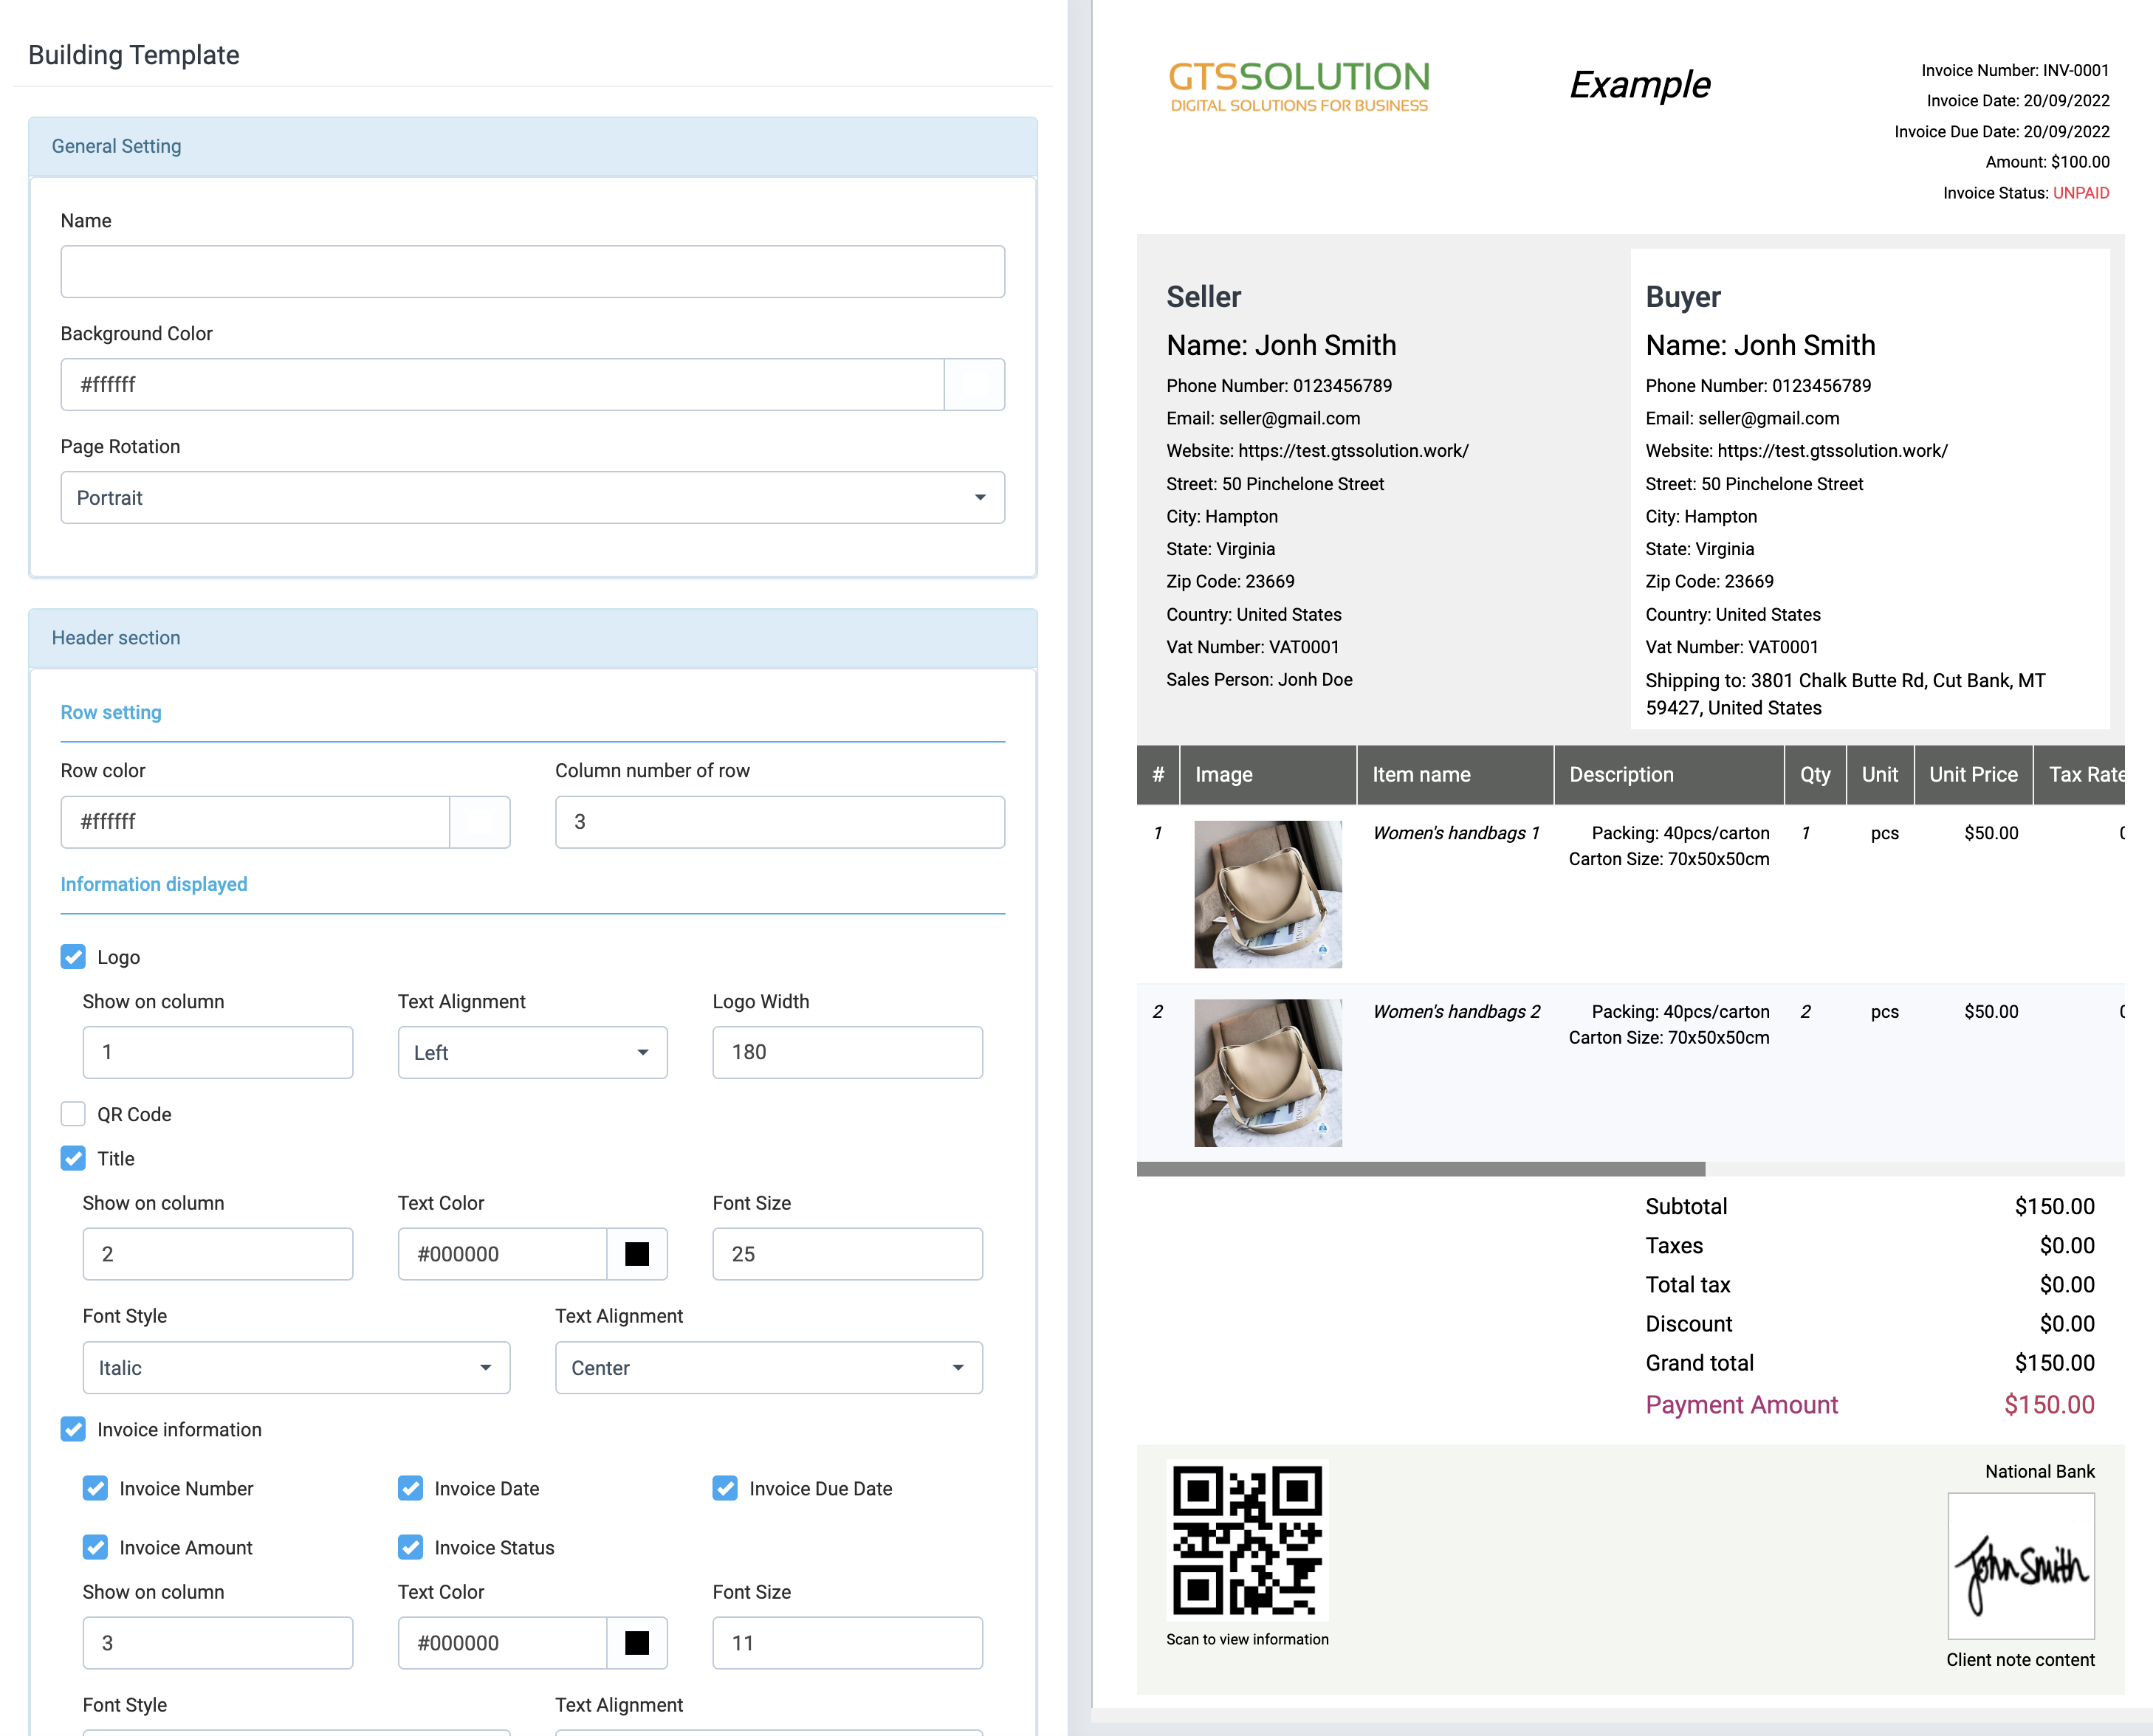Click the horizontal scrollbar below the item table

1421,1167
